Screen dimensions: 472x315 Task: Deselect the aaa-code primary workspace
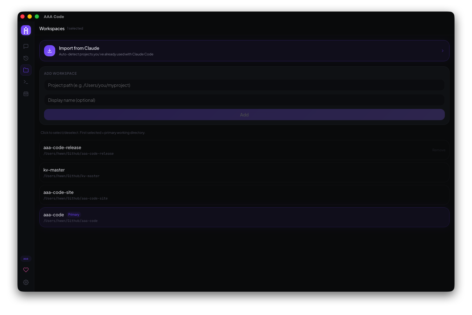244,217
